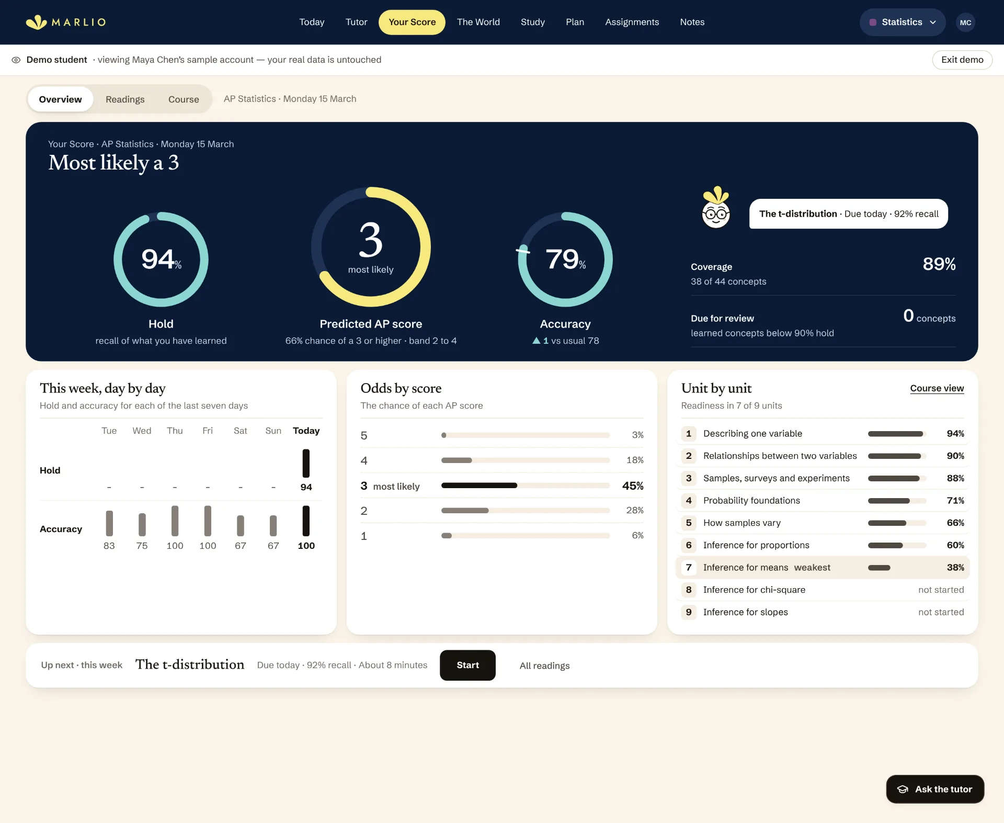Select the Overview tab
Image resolution: width=1004 pixels, height=823 pixels.
[60, 99]
